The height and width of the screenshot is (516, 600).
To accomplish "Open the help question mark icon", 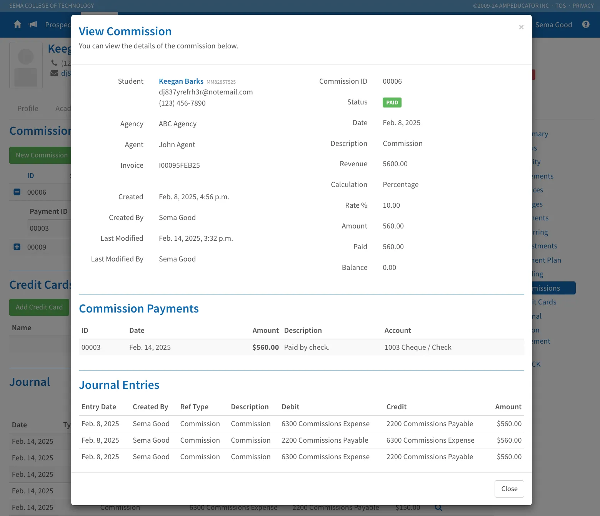I will tap(586, 25).
